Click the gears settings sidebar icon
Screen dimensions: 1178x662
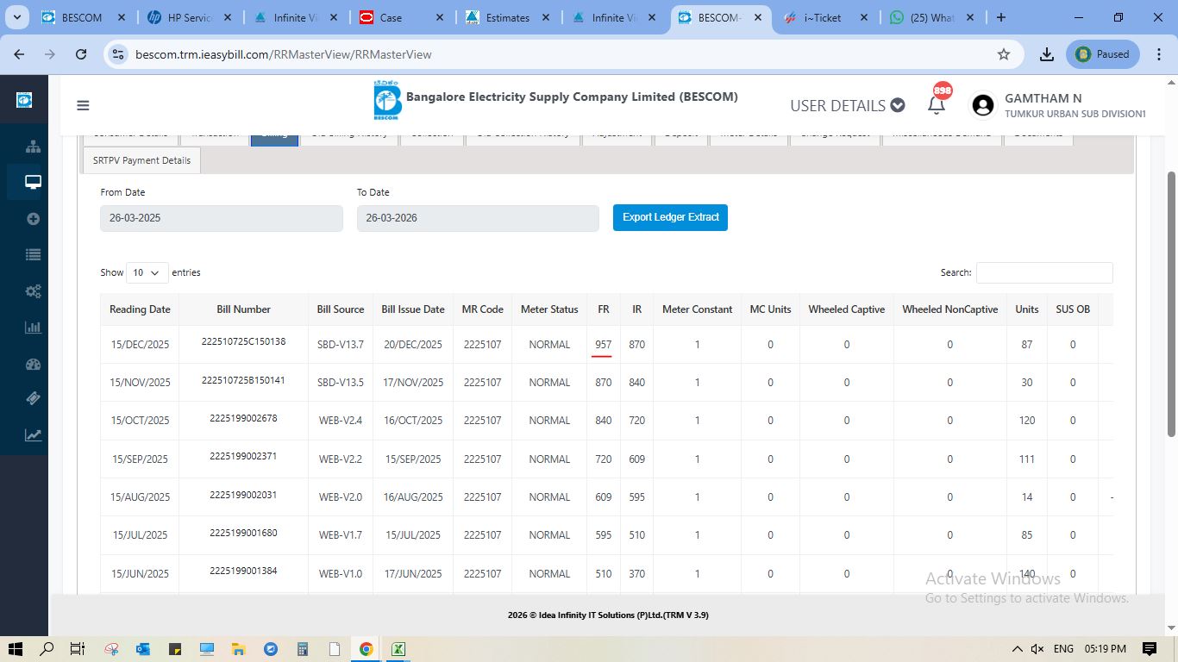point(33,291)
